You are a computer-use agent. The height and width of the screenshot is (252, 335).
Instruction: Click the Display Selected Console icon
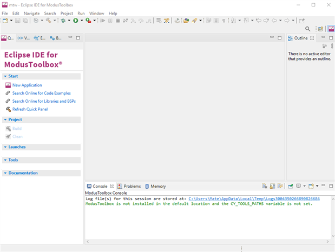[298, 186]
